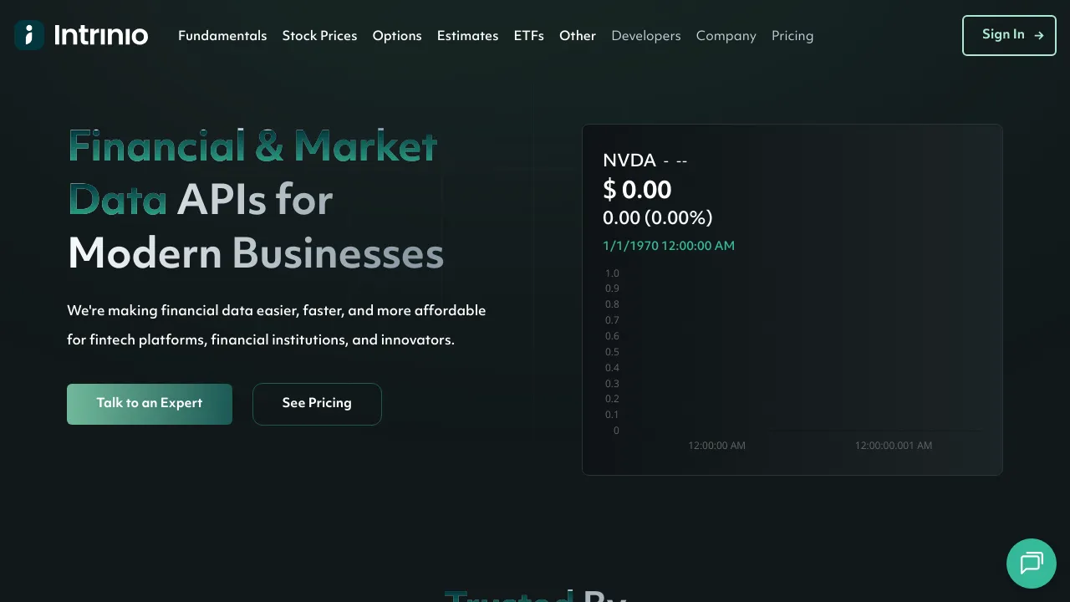Viewport: 1070px width, 602px height.
Task: Click the Sign In arrow icon
Action: [x=1038, y=35]
